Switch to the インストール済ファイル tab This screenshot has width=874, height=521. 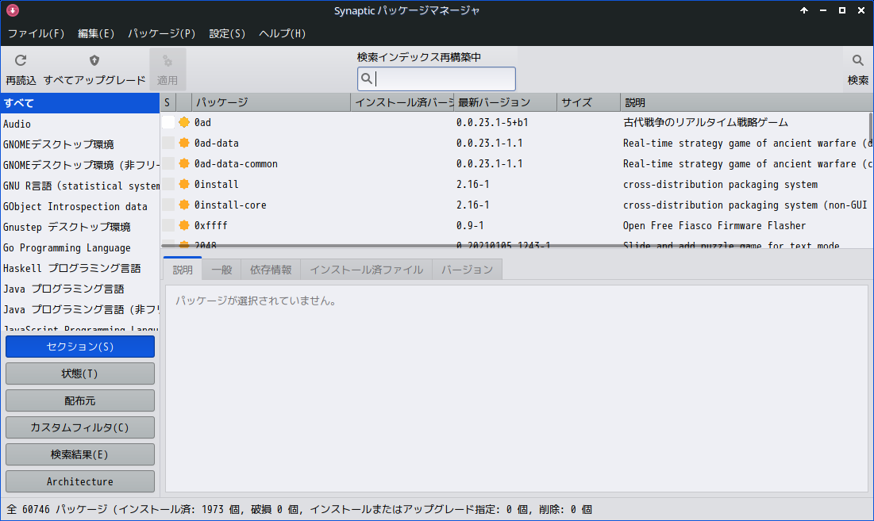[x=366, y=270]
